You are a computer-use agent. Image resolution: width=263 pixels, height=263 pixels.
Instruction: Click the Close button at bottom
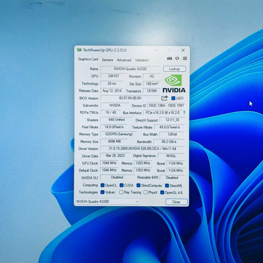pyautogui.click(x=176, y=202)
